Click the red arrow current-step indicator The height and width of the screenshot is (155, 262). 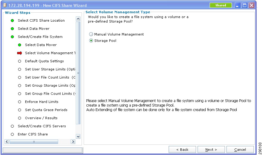coord(20,53)
